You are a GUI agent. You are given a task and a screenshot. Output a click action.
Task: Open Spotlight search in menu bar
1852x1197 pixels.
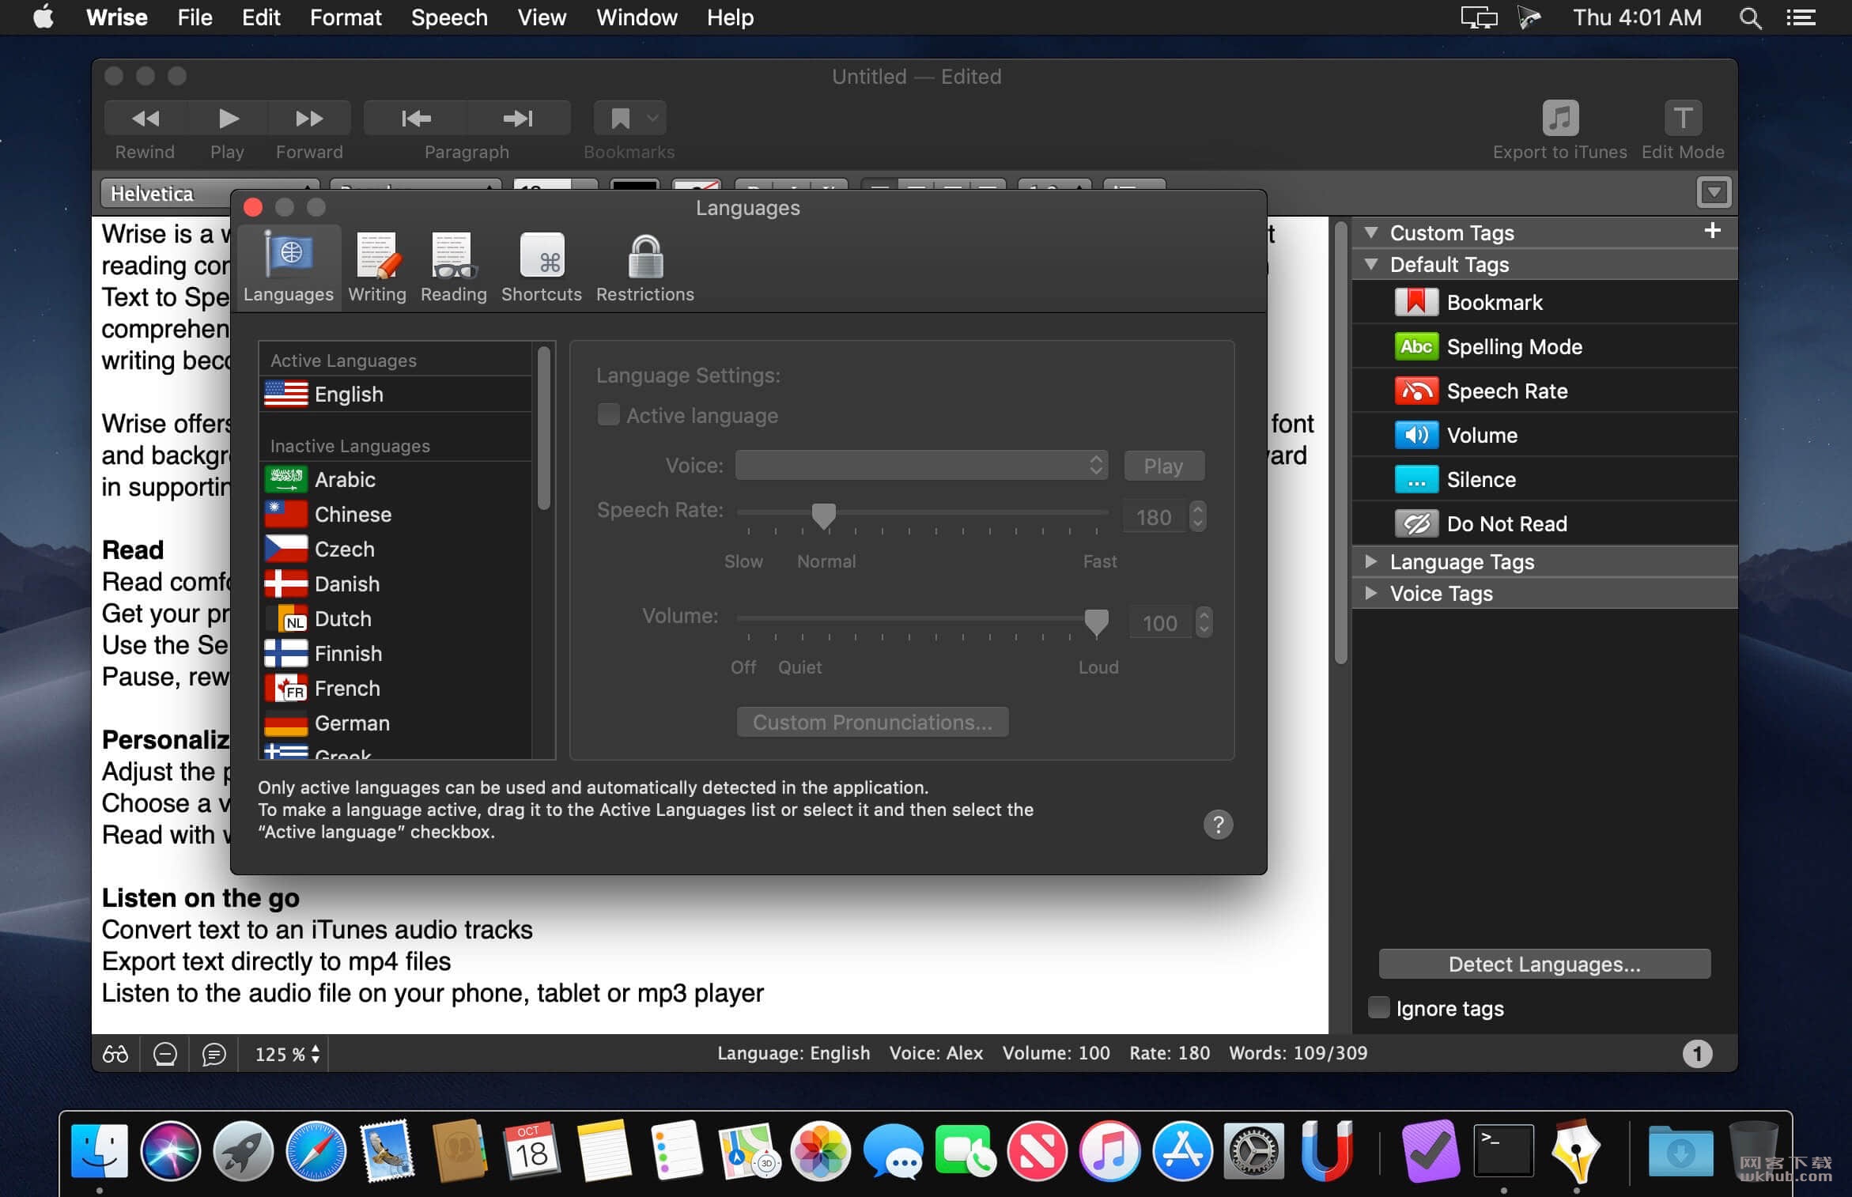point(1751,17)
